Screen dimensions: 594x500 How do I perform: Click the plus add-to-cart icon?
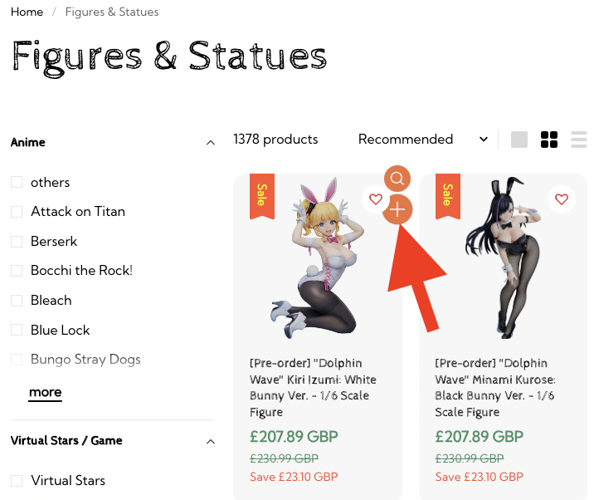pos(397,210)
